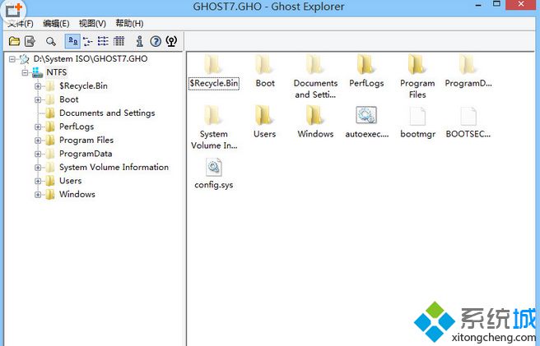Viewport: 540px width, 346px height.
Task: Select the Boot folder icon in file pane
Action: click(265, 65)
